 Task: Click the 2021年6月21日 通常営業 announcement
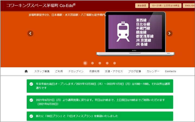pos(100,102)
